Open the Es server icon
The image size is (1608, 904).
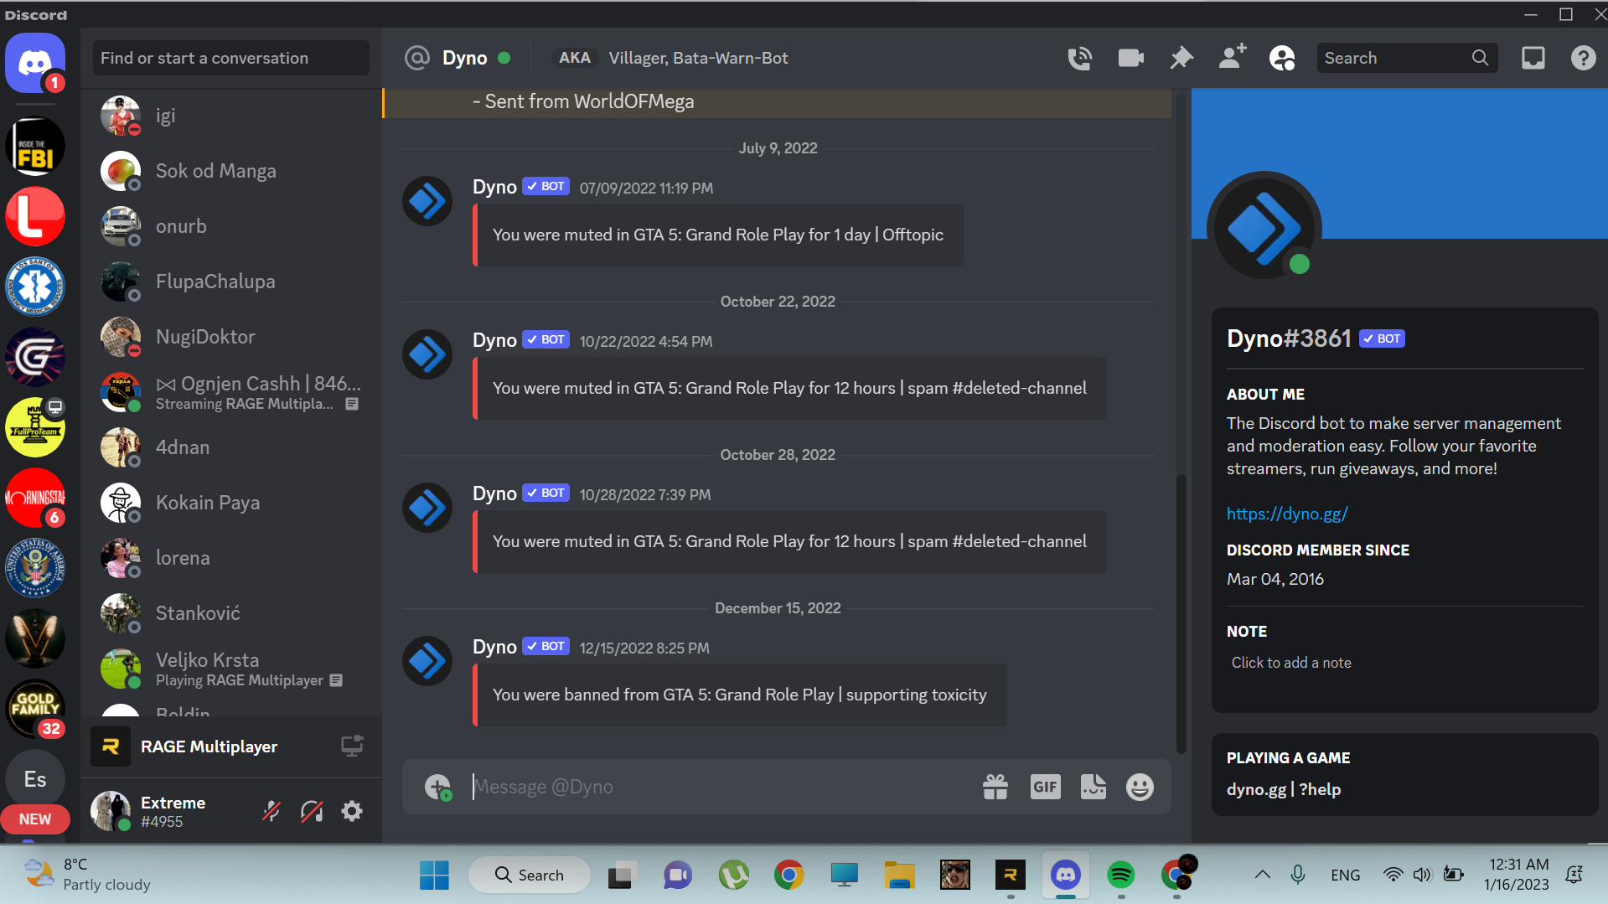(x=35, y=779)
